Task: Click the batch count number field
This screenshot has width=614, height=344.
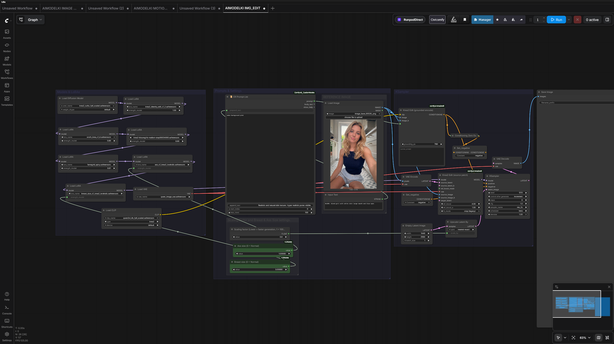Action: click(x=537, y=20)
